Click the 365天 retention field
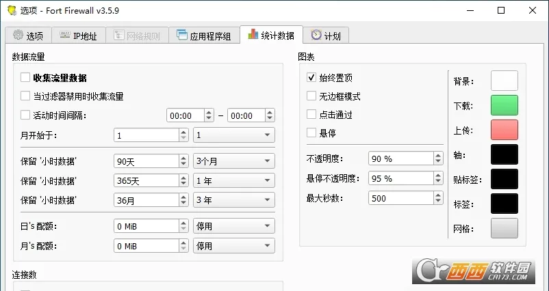The height and width of the screenshot is (291, 549). (x=146, y=180)
